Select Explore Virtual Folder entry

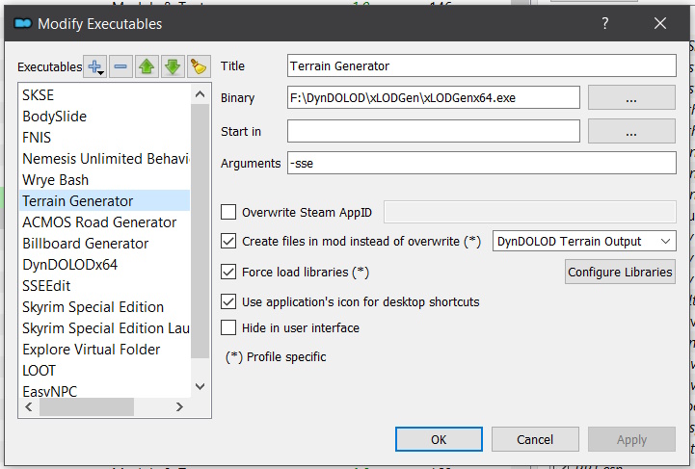(105, 350)
